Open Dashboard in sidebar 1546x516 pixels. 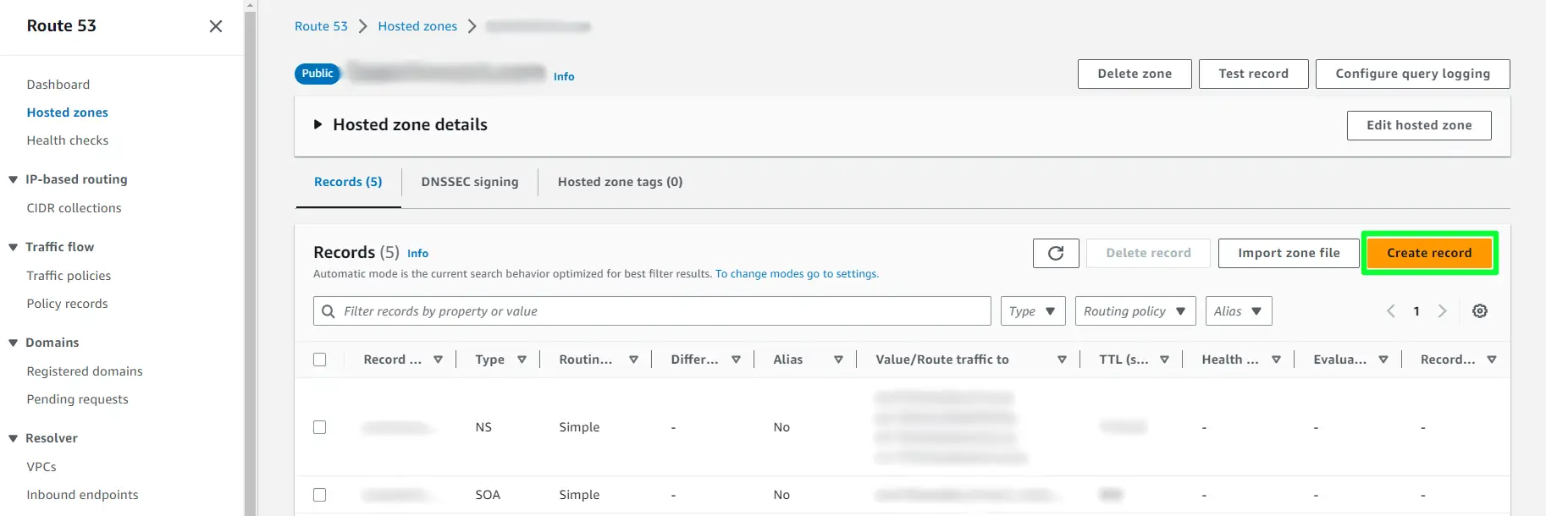point(58,85)
